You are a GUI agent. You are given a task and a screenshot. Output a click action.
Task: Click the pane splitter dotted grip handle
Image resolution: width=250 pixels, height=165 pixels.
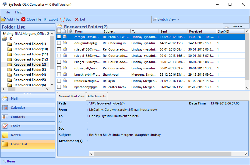point(27,93)
